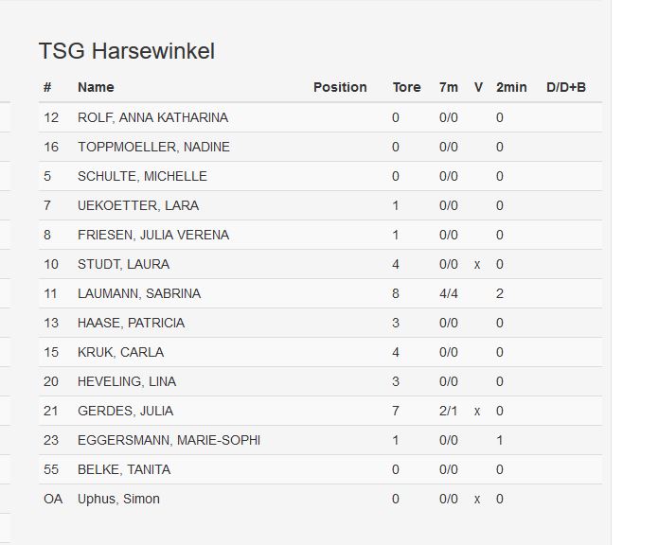Click the D/D+B column header
Image resolution: width=659 pixels, height=545 pixels.
(566, 87)
